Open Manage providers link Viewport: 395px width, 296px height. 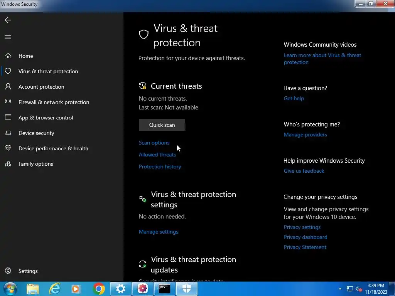click(306, 135)
